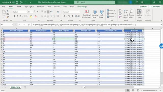Click the Name Box showing R5
The width and height of the screenshot is (163, 92).
(7, 25)
